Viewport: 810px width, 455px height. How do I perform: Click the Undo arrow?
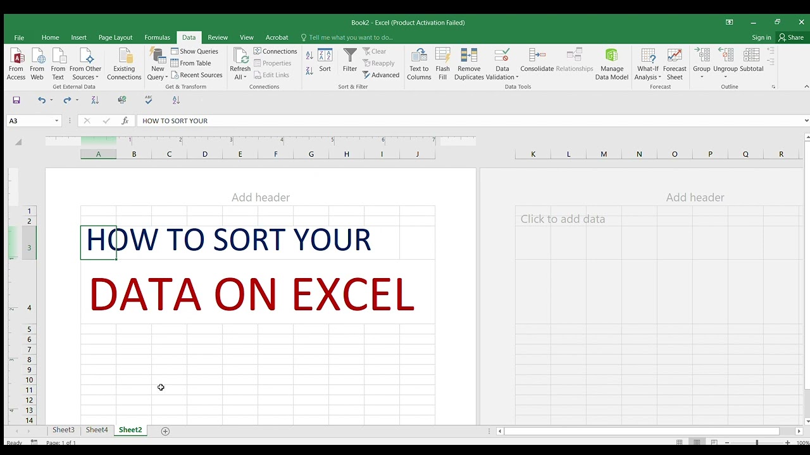(42, 100)
